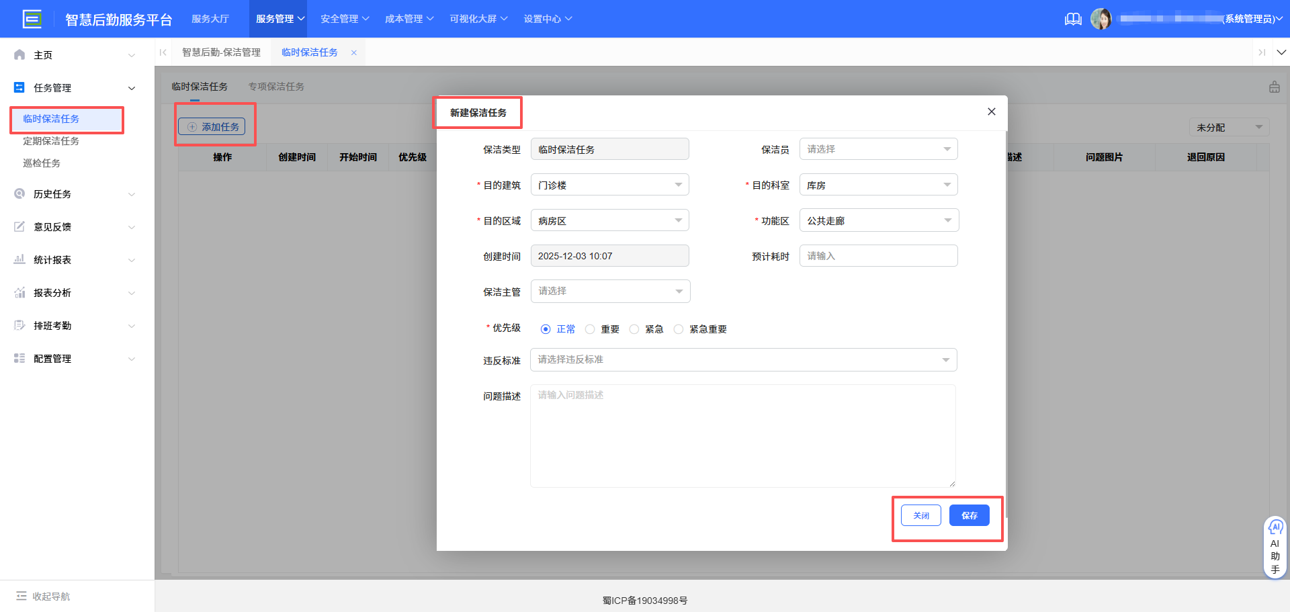Open the help documentation book icon

[1072, 19]
